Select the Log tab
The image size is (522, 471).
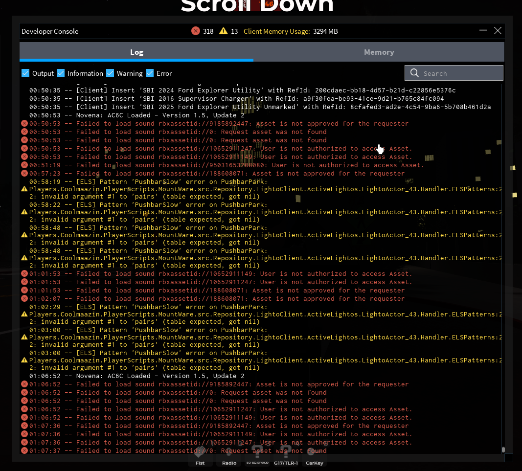click(136, 52)
